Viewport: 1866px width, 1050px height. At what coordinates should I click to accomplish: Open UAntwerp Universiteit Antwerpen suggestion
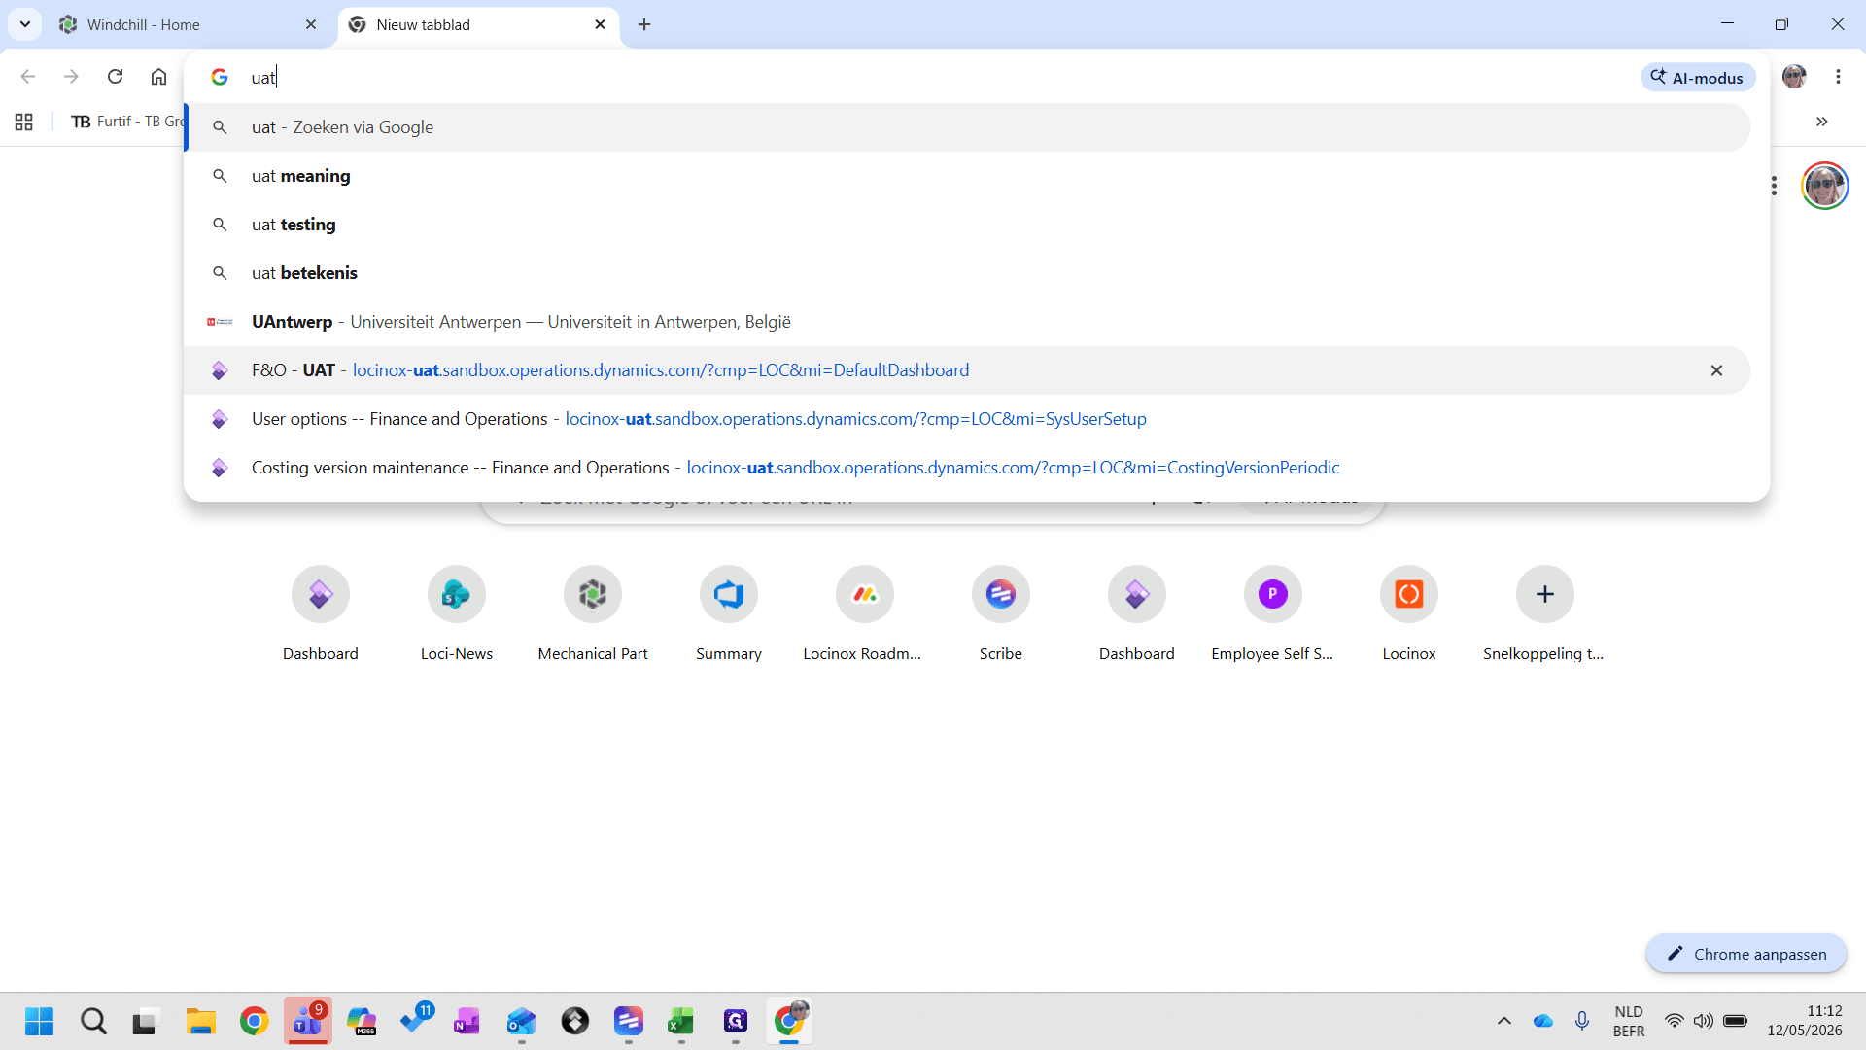click(967, 322)
